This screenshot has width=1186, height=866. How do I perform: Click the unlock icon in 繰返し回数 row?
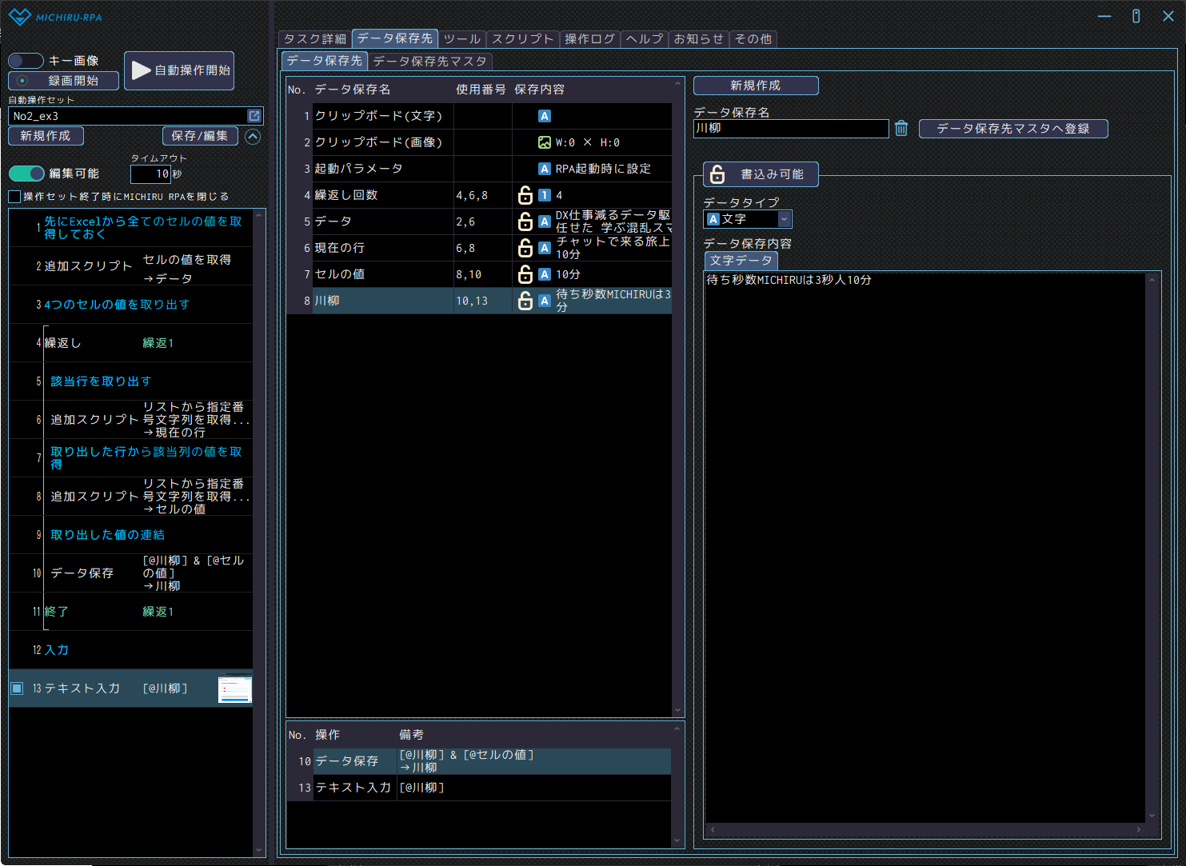(525, 195)
